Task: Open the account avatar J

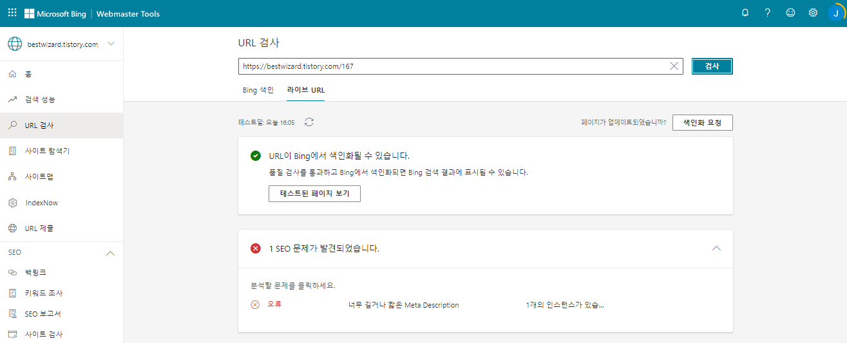Action: point(835,13)
